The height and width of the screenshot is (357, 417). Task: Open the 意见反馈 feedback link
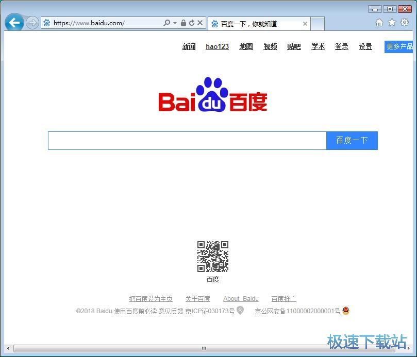pos(171,311)
